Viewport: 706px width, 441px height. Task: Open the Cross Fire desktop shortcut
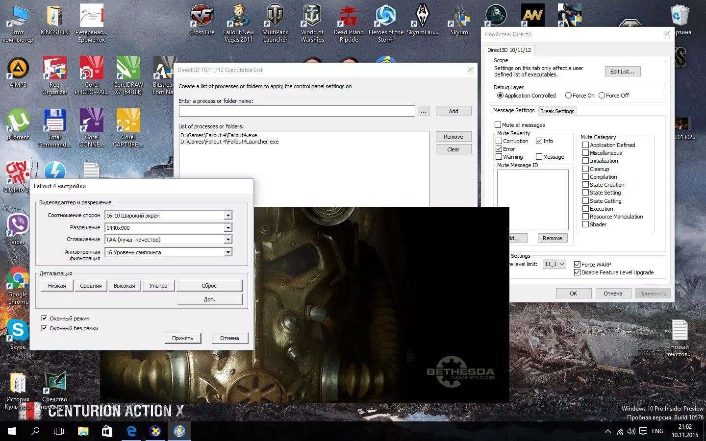tap(202, 20)
